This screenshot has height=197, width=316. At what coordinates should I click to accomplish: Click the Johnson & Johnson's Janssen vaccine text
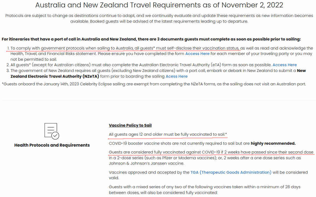(147, 163)
